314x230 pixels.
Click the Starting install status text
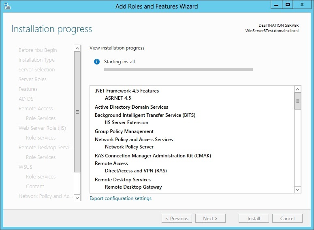[120, 62]
